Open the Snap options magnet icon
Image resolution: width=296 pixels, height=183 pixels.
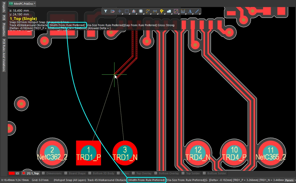pyautogui.click(x=112, y=11)
